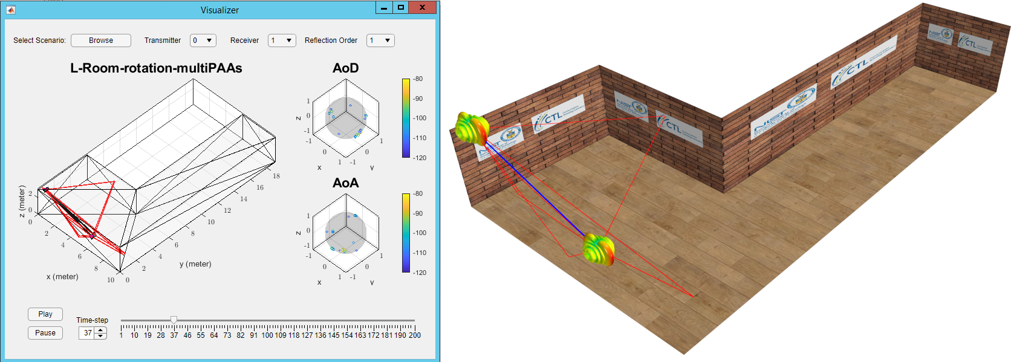Screen dimensions: 1011x362
Task: Click the upper-left antenna pattern near the wall
Action: click(472, 128)
